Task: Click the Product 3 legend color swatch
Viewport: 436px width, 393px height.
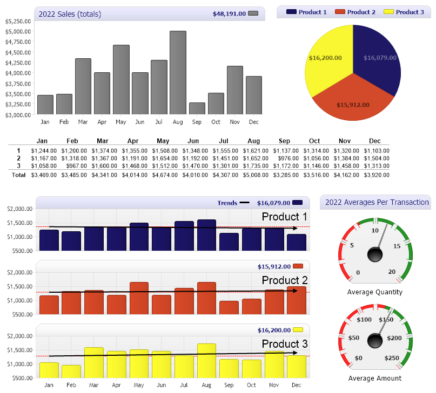Action: (388, 12)
